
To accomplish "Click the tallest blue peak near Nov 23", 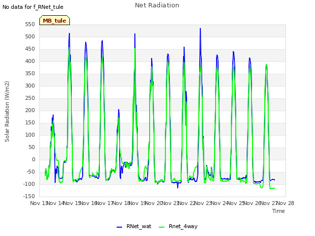I will [x=200, y=29].
